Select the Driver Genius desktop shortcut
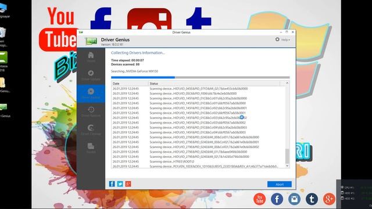Screen dimensions: 372x209 [x=4, y=110]
